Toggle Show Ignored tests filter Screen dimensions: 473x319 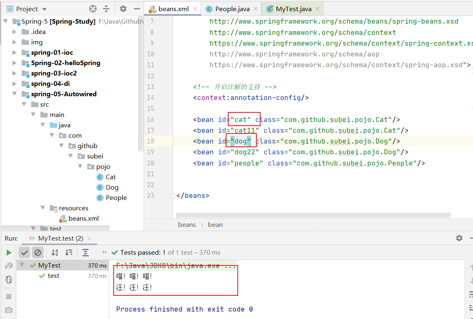(x=38, y=253)
